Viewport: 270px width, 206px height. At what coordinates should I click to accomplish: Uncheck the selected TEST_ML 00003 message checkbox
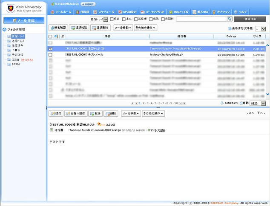click(x=51, y=49)
